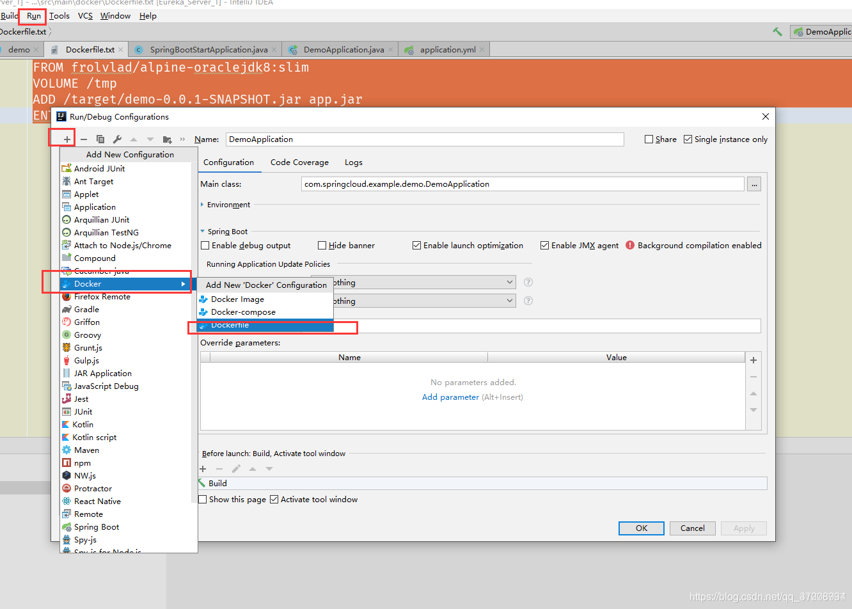Click the Add parameter link
Screen dimensions: 852x609
click(450, 397)
